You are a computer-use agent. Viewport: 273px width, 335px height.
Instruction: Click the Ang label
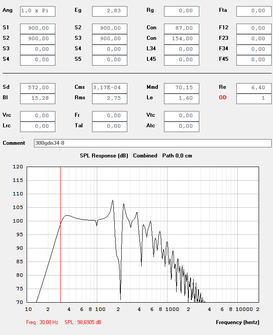[x=7, y=10]
